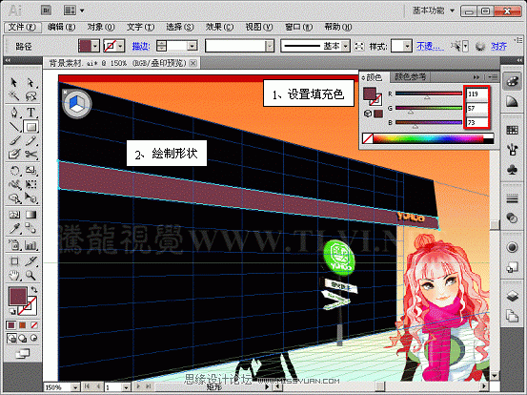Go to next artboard in status bar
This screenshot has height=395, width=527.
pyautogui.click(x=138, y=387)
